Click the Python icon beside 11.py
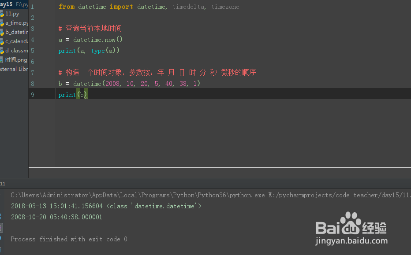 pos(2,14)
